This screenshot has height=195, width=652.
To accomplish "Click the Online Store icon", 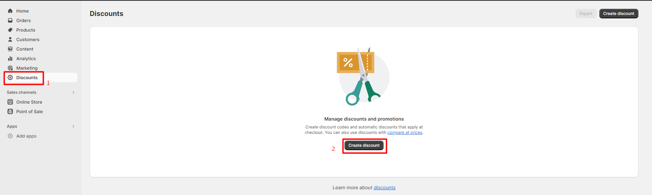I will coord(10,102).
